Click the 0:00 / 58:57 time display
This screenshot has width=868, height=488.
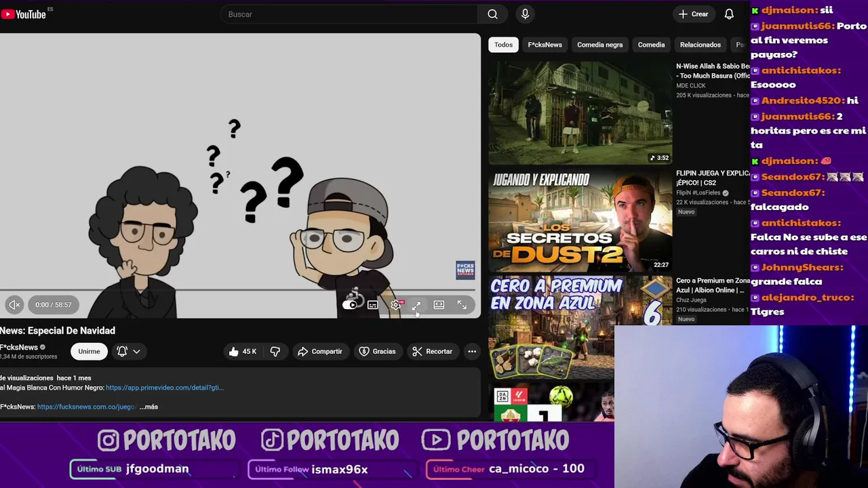point(53,305)
